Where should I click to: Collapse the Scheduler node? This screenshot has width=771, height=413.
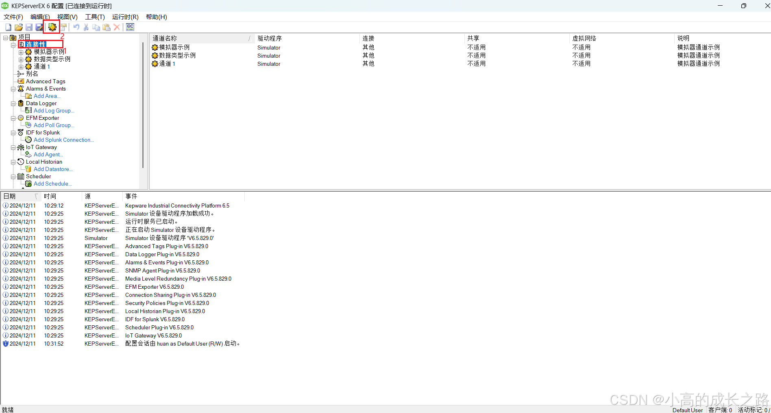(x=13, y=176)
